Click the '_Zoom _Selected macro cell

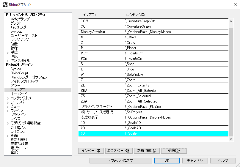(x=176, y=96)
